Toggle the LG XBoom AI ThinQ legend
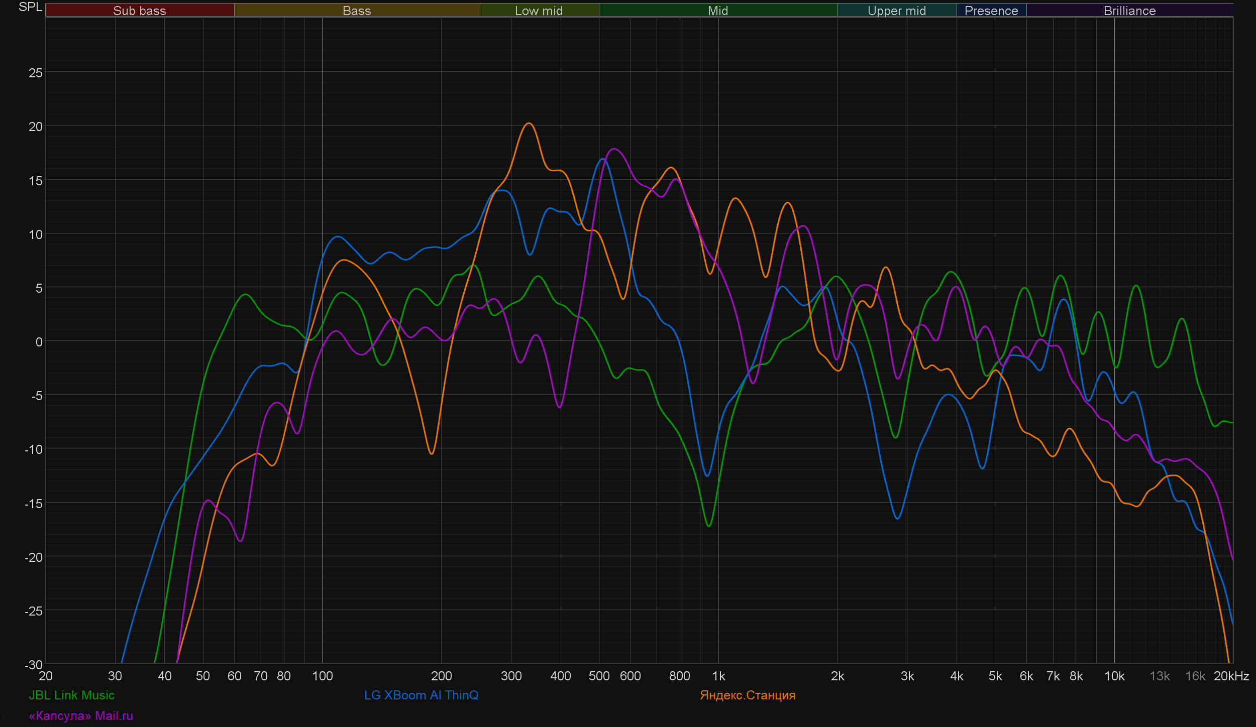1256x727 pixels. pyautogui.click(x=421, y=695)
